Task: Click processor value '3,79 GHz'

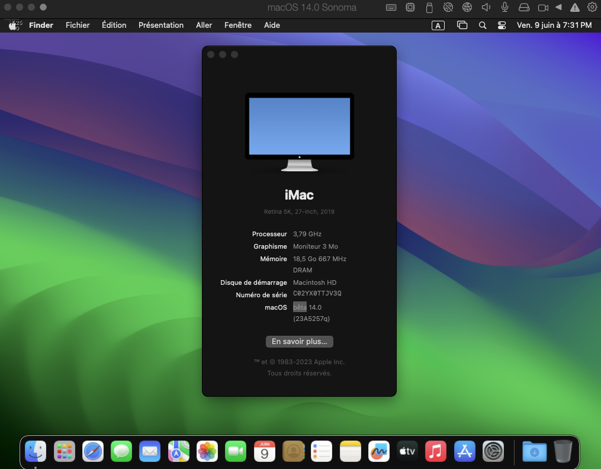Action: point(307,234)
